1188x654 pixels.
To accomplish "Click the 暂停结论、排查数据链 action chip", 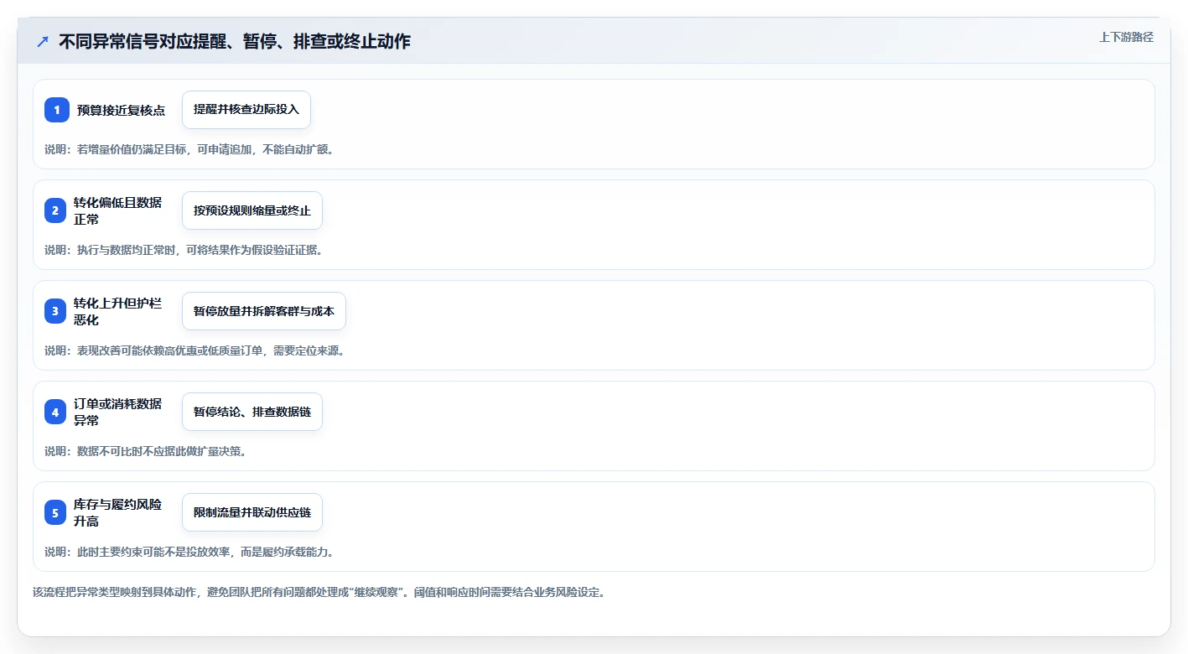I will pyautogui.click(x=252, y=412).
